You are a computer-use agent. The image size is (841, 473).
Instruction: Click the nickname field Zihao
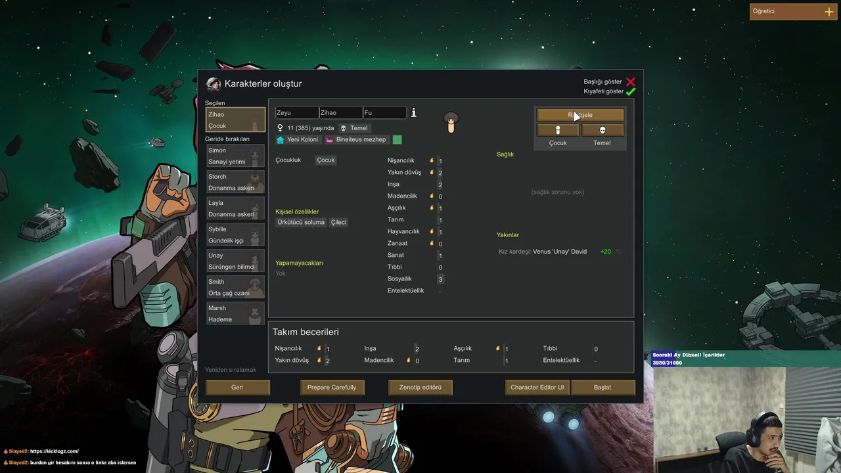tap(341, 112)
